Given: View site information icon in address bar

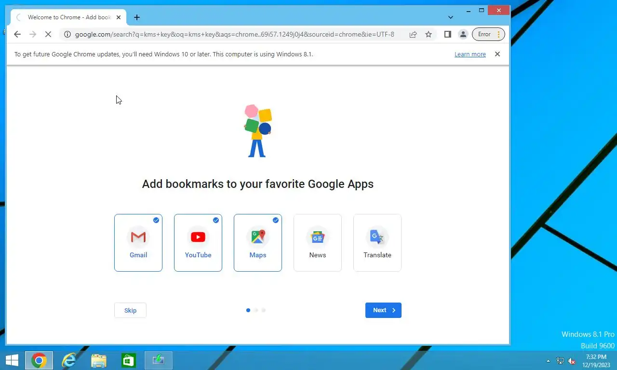Looking at the screenshot, I should tap(67, 34).
